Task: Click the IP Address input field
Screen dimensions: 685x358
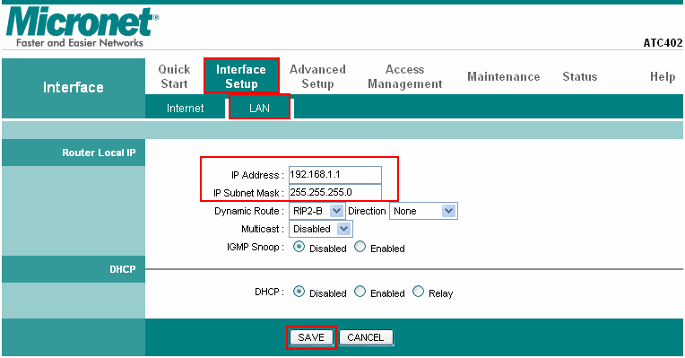Action: (335, 175)
